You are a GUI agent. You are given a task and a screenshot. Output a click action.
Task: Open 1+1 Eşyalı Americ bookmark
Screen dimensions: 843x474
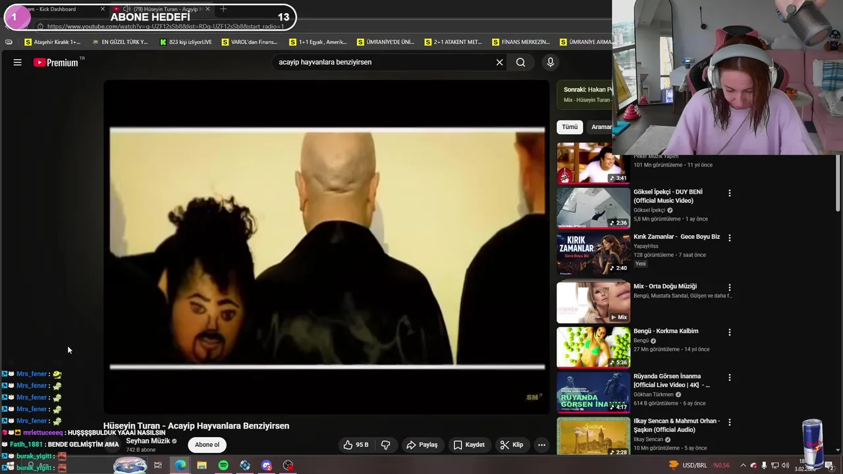317,42
